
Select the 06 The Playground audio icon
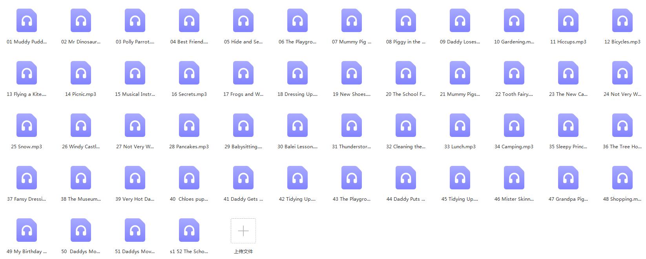pos(297,20)
